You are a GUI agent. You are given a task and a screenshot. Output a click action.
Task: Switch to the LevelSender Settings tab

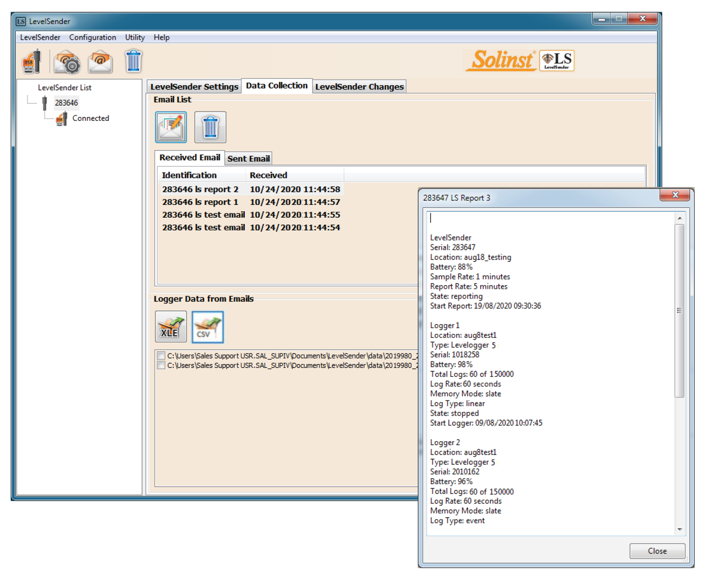pos(194,86)
